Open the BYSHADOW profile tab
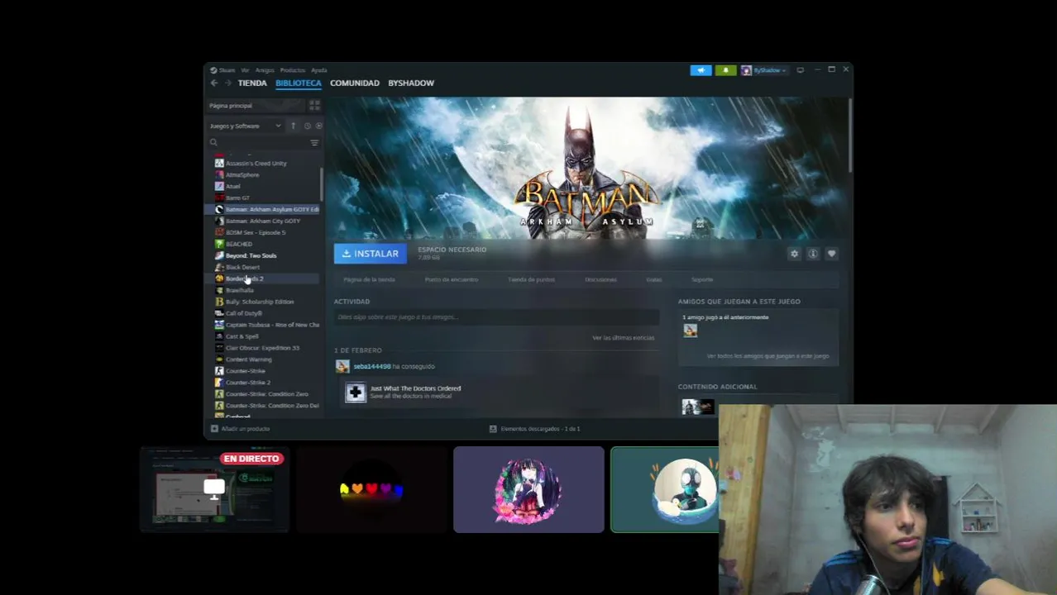Viewport: 1057px width, 595px height. (x=411, y=83)
